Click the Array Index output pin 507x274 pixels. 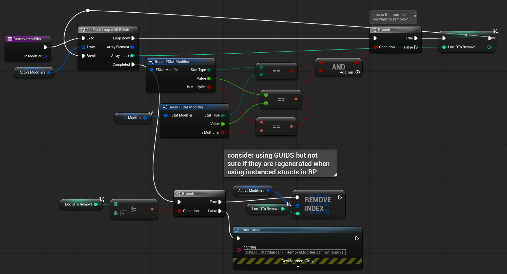[x=132, y=56]
